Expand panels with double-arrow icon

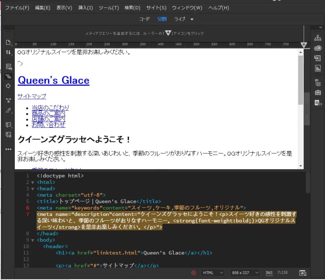coord(320,27)
